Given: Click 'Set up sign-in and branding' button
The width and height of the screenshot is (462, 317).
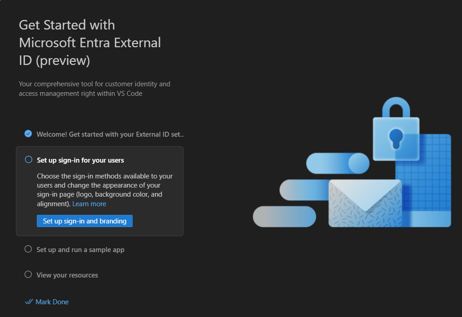Looking at the screenshot, I should pyautogui.click(x=84, y=221).
